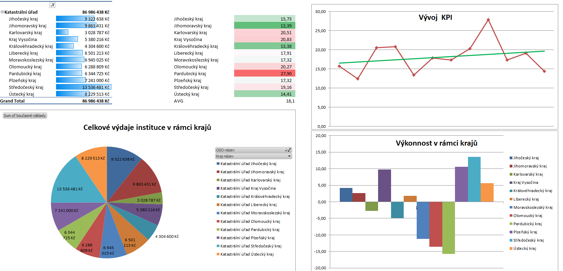The image size is (563, 271).
Task: Select the -15,00 axis label in the Výkonnost chart
Action: tap(320, 252)
